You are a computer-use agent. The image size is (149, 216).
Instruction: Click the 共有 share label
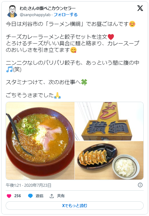[x=61, y=196]
